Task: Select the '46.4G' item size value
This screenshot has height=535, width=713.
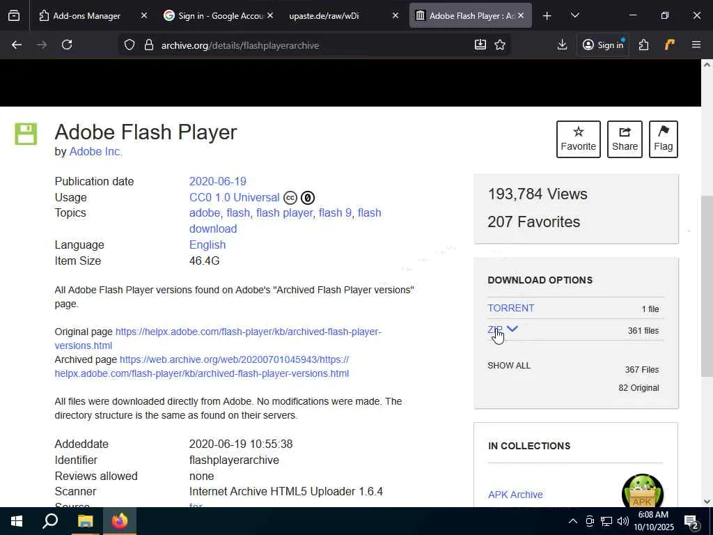Action: click(x=204, y=261)
